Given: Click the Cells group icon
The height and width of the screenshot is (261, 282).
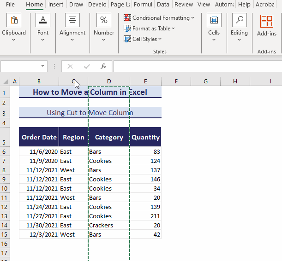Looking at the screenshot, I should click(x=214, y=20).
